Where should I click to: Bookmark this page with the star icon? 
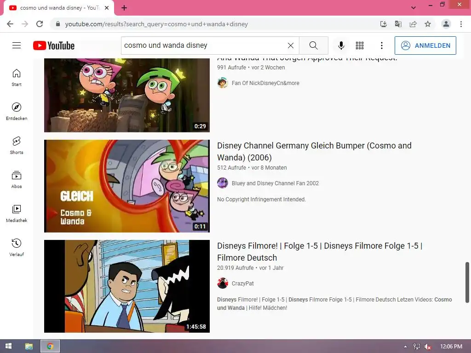pyautogui.click(x=428, y=24)
